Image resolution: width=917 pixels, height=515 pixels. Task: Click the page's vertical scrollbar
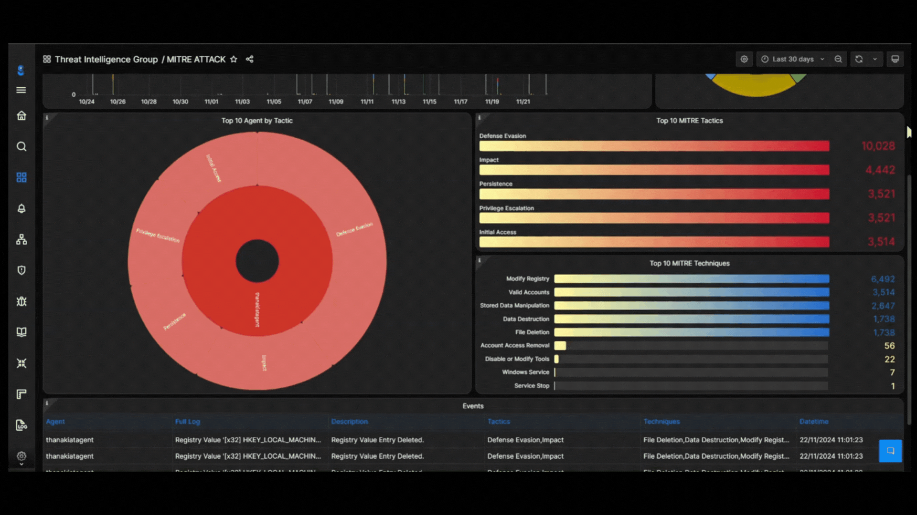[909, 299]
